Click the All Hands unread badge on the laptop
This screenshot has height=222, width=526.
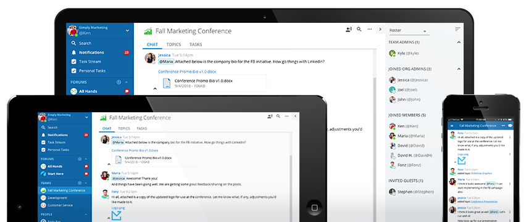tap(127, 91)
